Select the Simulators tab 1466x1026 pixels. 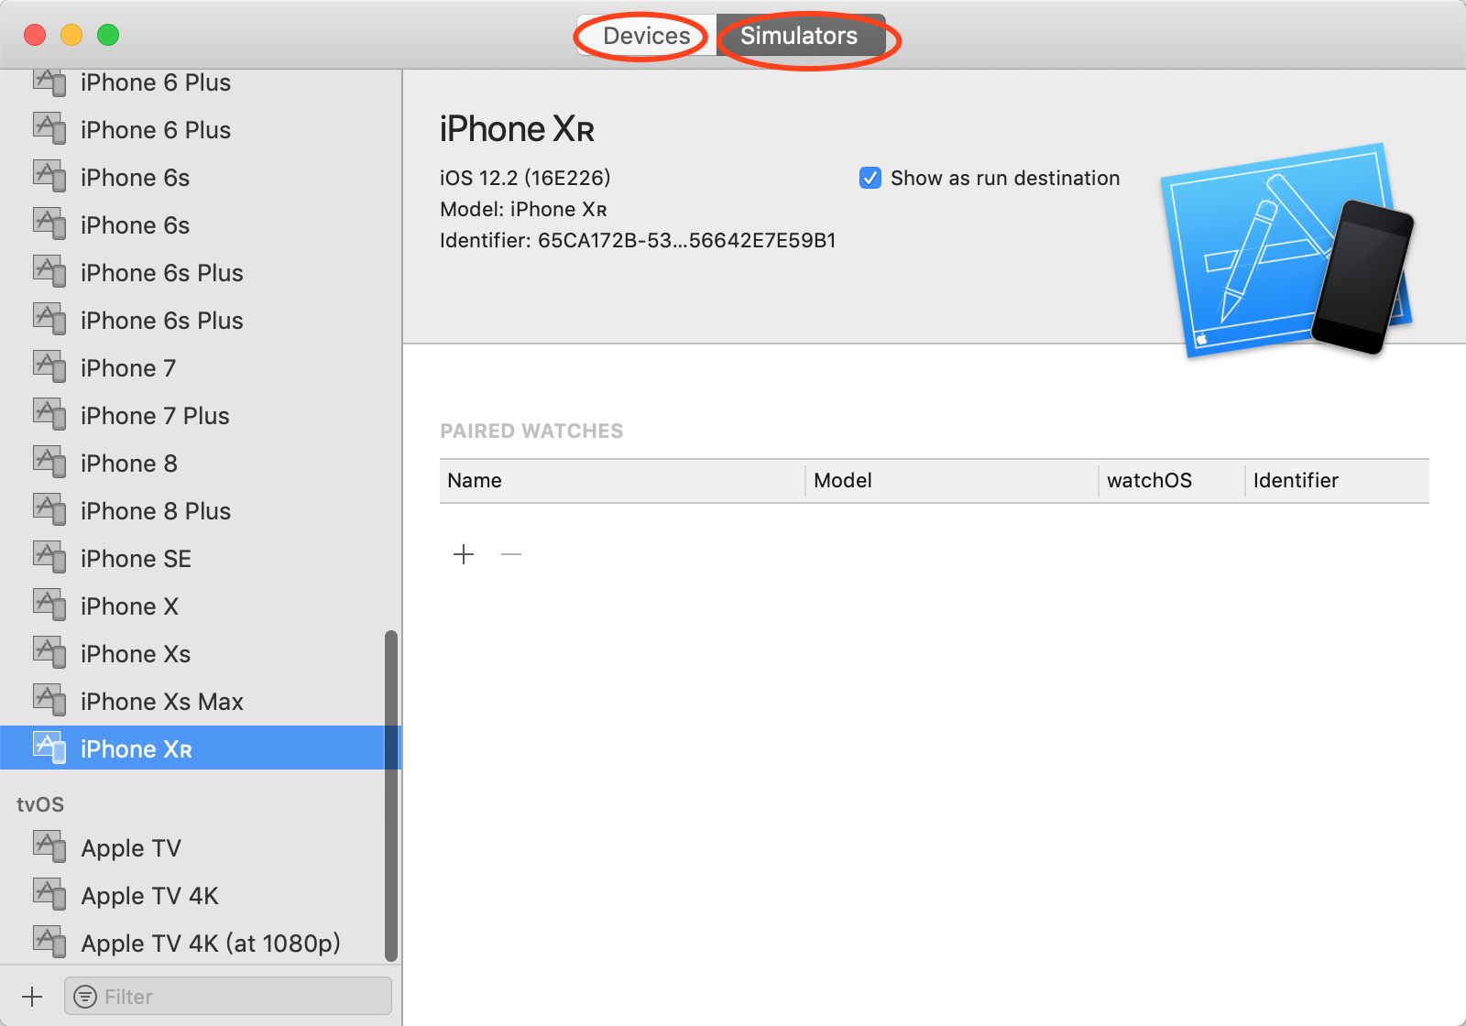800,36
